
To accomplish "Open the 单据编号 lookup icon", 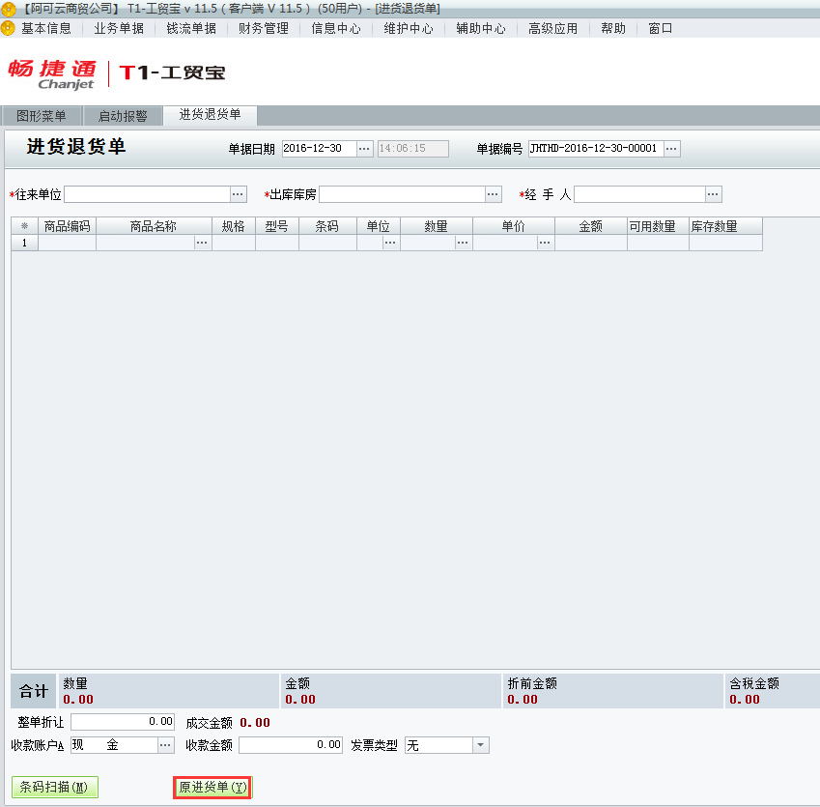I will (671, 149).
